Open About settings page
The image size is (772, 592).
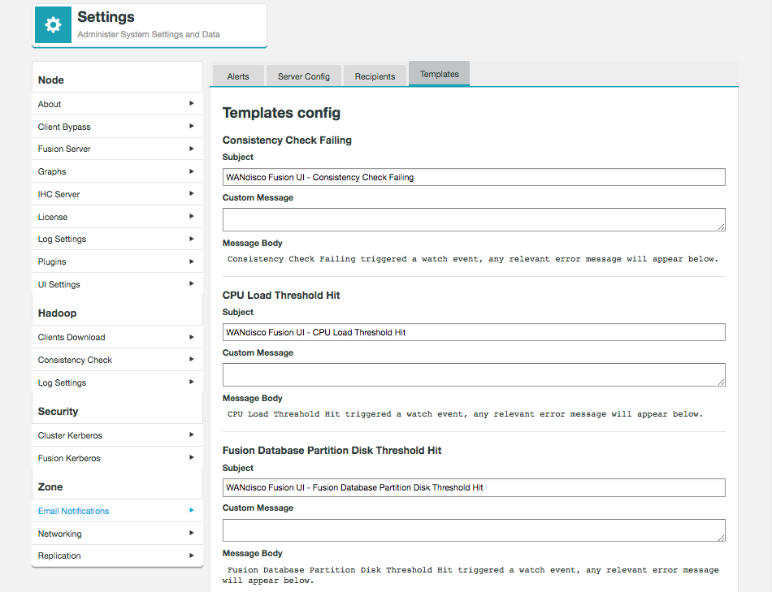click(x=117, y=104)
